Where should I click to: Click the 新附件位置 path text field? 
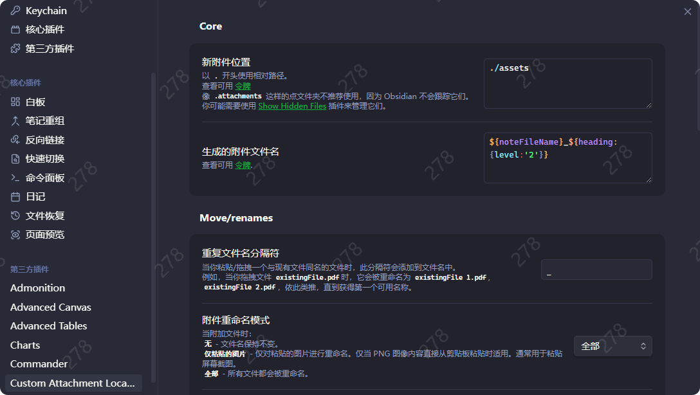click(x=567, y=83)
